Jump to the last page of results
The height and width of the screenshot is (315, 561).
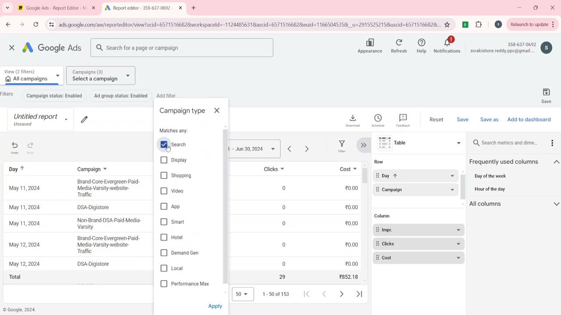359,294
